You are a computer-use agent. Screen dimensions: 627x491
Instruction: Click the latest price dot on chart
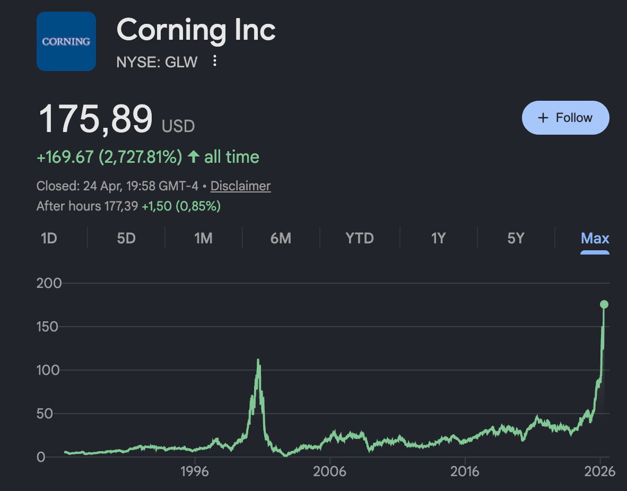(x=604, y=305)
